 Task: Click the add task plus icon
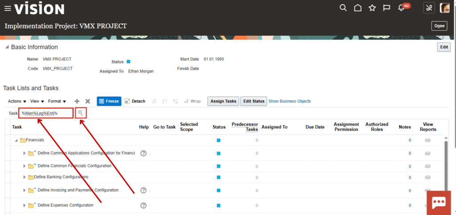coord(77,101)
